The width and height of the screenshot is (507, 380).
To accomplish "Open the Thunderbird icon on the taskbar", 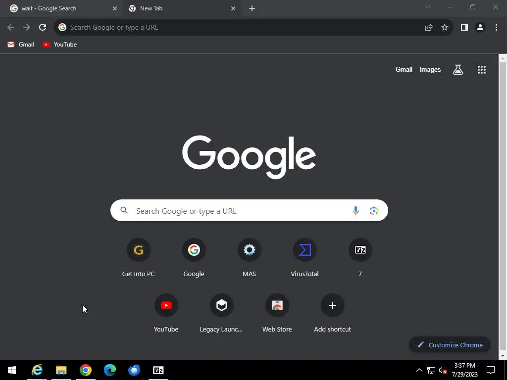I will pos(134,370).
